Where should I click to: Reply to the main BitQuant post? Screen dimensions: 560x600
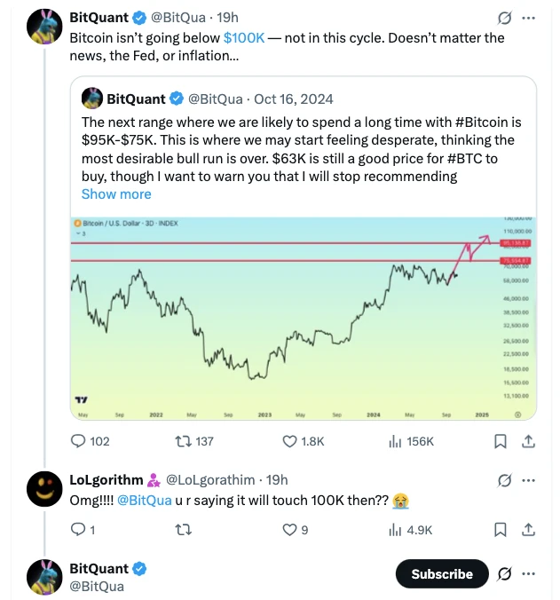coord(78,441)
